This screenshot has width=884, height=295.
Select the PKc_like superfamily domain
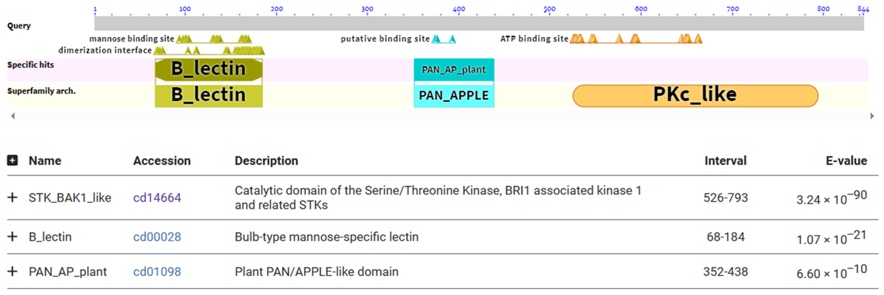pyautogui.click(x=695, y=95)
